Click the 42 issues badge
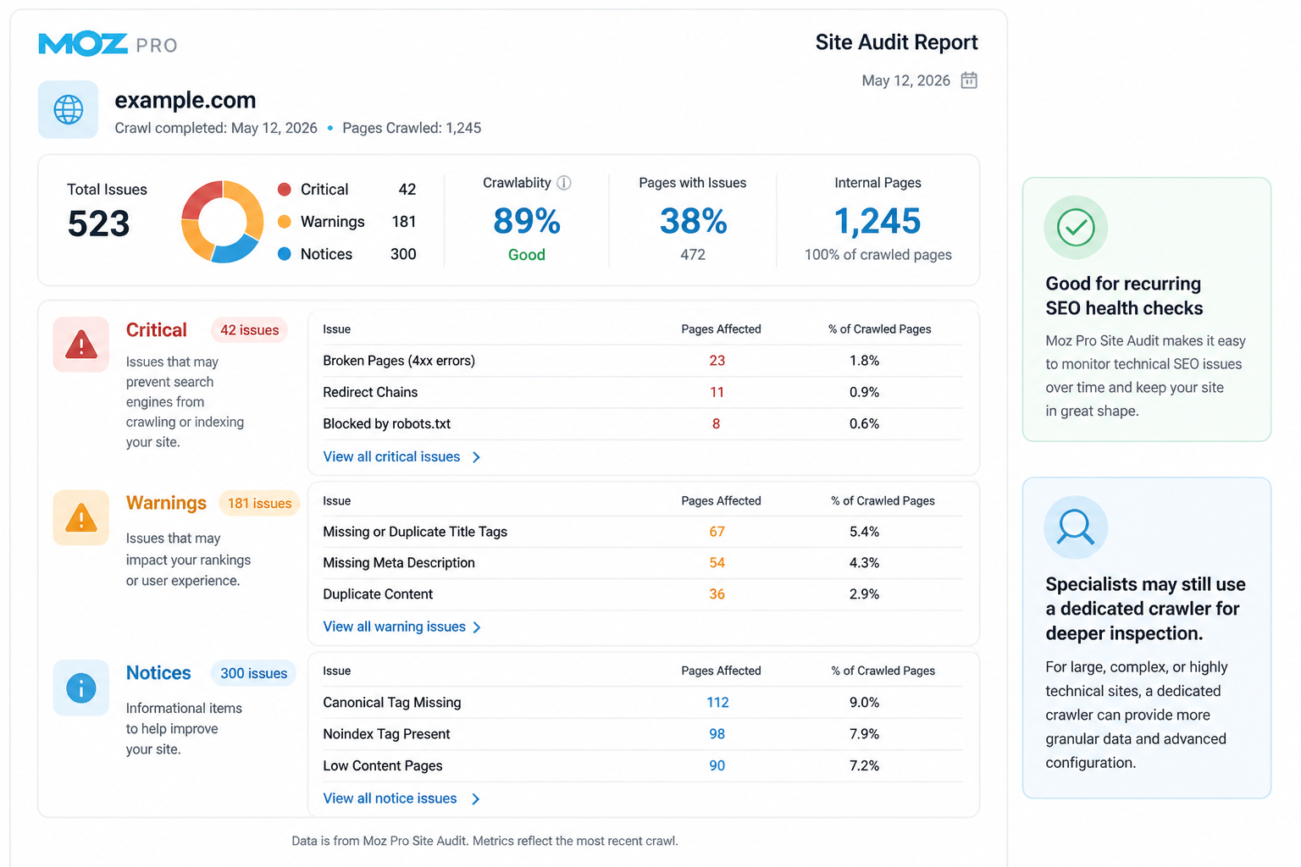Screen dimensions: 1301x867 (250, 330)
